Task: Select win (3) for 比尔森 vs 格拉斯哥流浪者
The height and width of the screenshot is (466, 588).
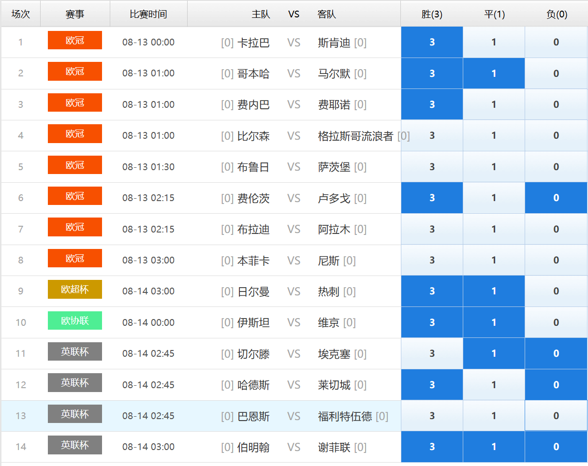Action: (x=432, y=135)
